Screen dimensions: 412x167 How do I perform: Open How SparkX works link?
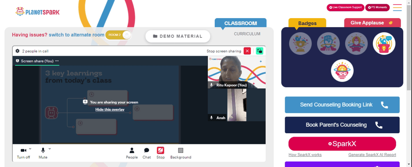click(x=305, y=155)
